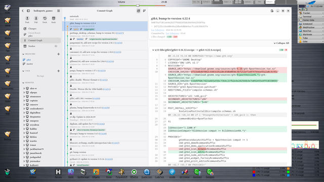
Task: Click Current Branch gtk4 entry
Action: [x=40, y=34]
